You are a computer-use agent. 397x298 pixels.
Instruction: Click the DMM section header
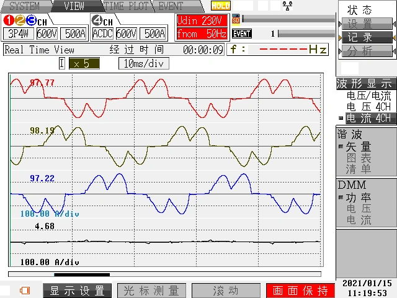pyautogui.click(x=352, y=185)
